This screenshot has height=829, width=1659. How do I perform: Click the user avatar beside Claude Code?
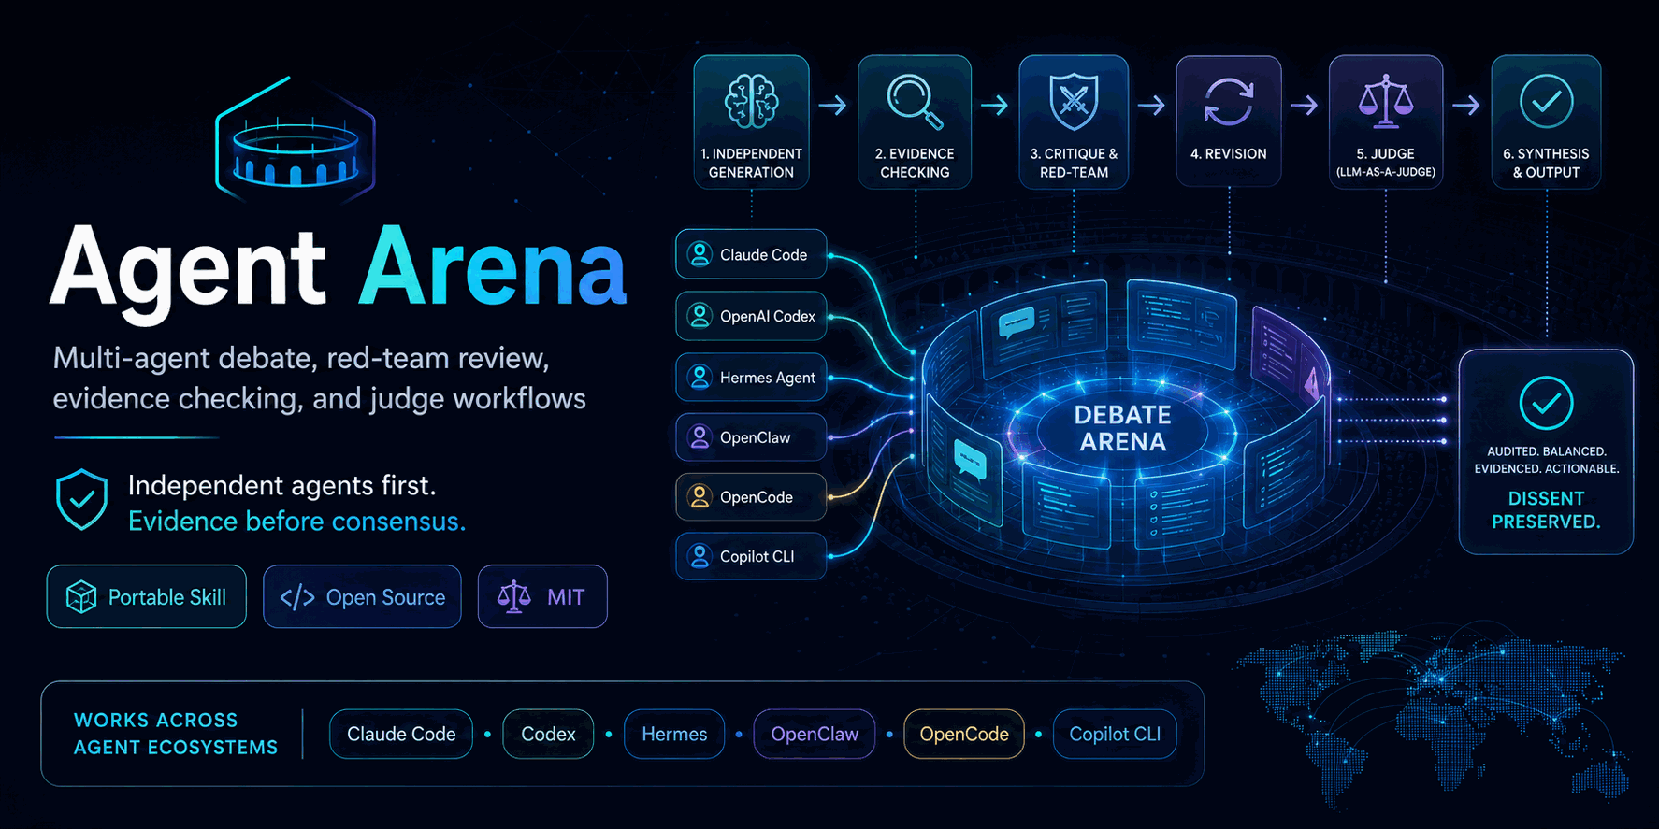click(700, 254)
